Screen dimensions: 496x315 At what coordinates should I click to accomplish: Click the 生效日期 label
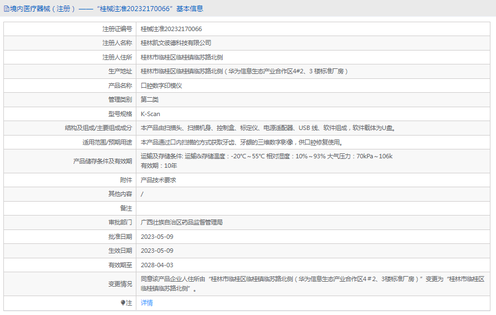(x=120, y=251)
